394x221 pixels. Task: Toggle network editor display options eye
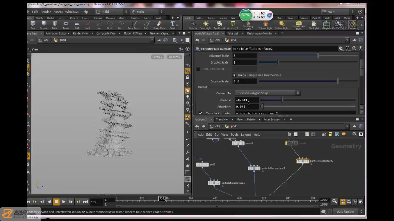[361, 134]
